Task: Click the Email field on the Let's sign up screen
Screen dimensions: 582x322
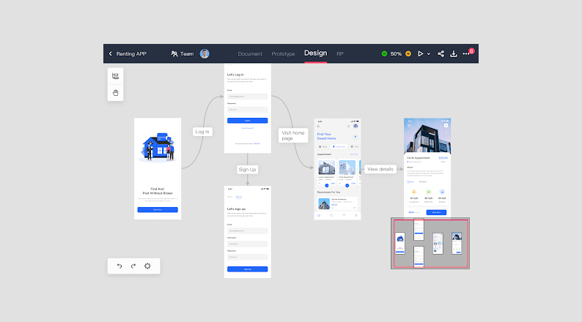Action: [247, 231]
